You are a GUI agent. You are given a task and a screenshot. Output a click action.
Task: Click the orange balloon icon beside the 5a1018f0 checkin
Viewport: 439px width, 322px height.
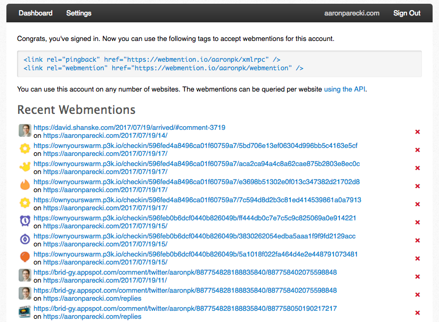pyautogui.click(x=25, y=257)
